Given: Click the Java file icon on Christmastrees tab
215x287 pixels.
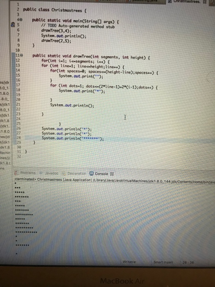Looking at the screenshot, I should [170, 1].
